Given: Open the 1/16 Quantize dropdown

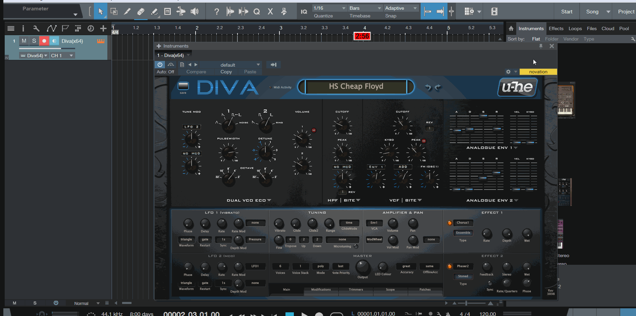Looking at the screenshot, I should point(329,8).
